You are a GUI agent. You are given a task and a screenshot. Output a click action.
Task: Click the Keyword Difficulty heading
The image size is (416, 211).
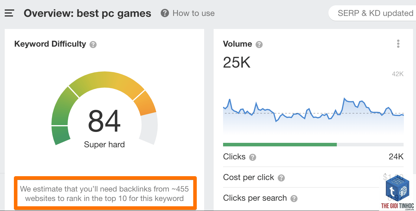pos(50,44)
